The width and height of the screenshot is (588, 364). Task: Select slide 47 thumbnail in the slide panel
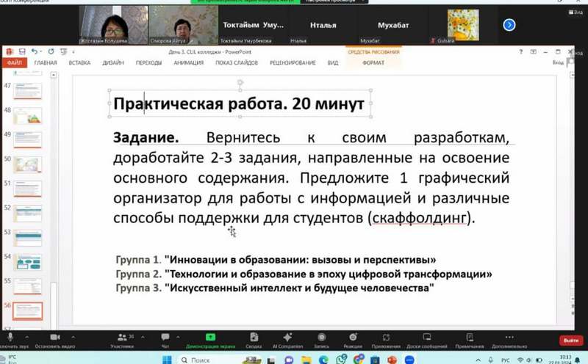point(28,91)
